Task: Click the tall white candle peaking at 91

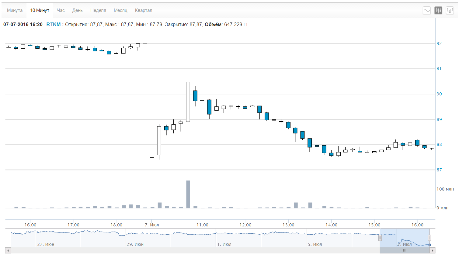Action: pos(188,102)
